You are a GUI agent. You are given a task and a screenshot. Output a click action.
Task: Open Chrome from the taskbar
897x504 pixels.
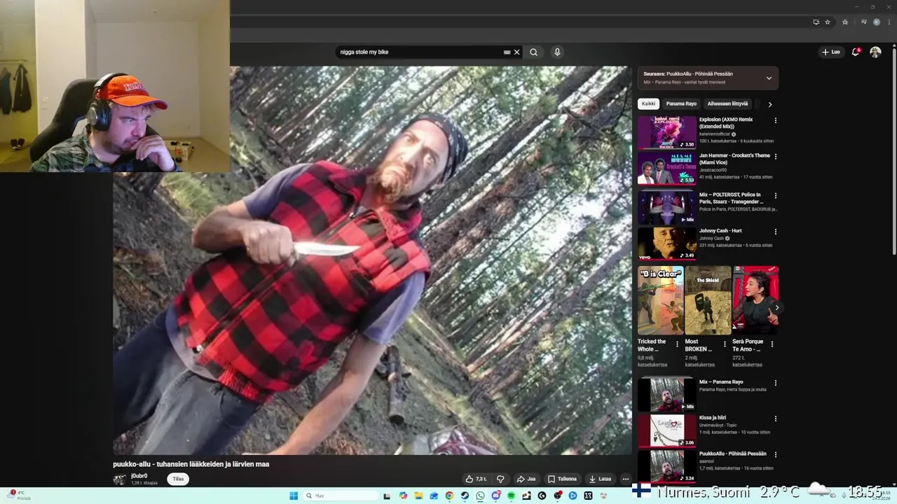449,496
